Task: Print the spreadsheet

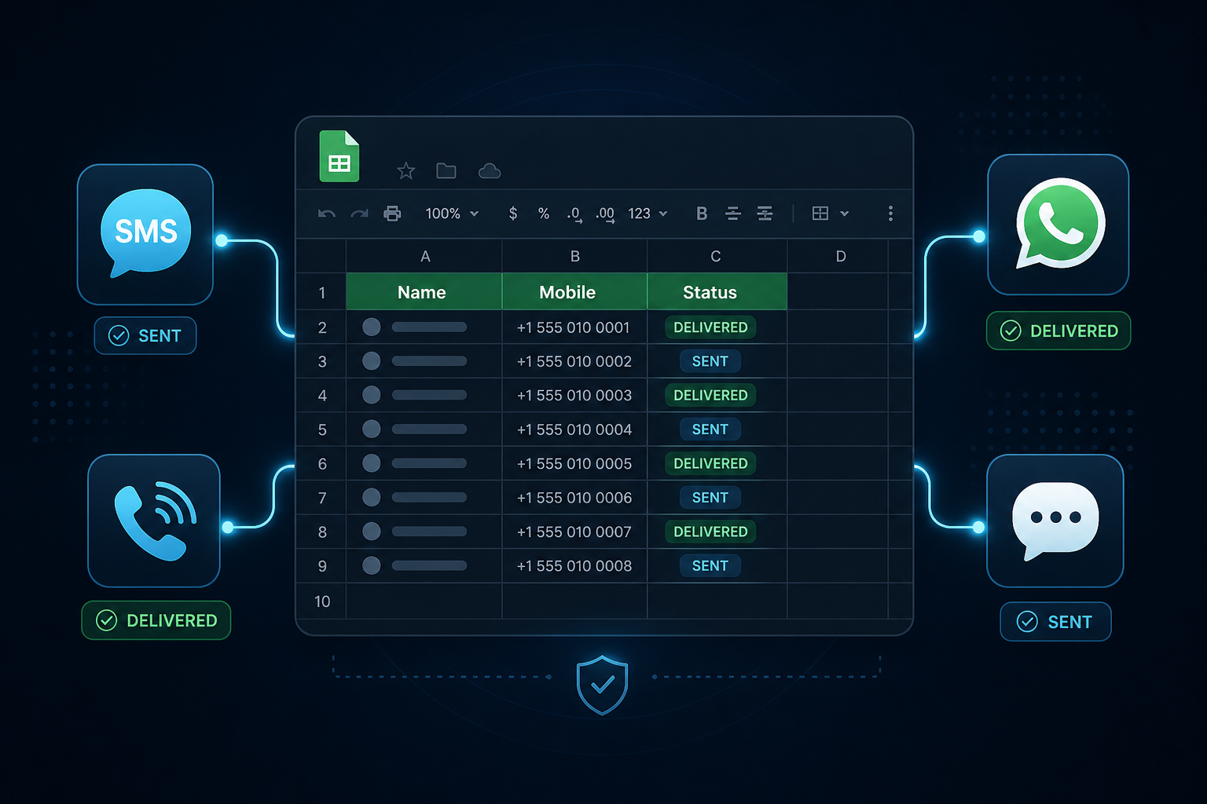Action: click(392, 214)
